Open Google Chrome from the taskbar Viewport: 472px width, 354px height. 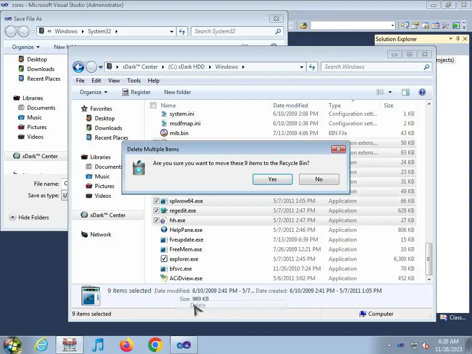(x=155, y=345)
